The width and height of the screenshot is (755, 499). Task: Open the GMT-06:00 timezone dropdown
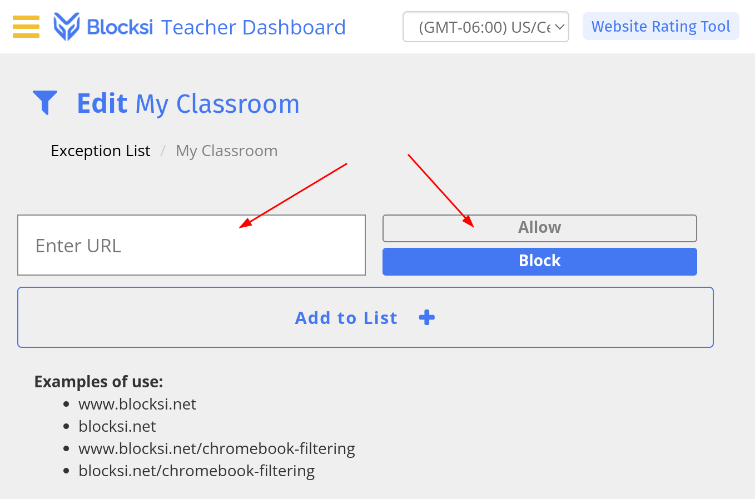point(486,27)
